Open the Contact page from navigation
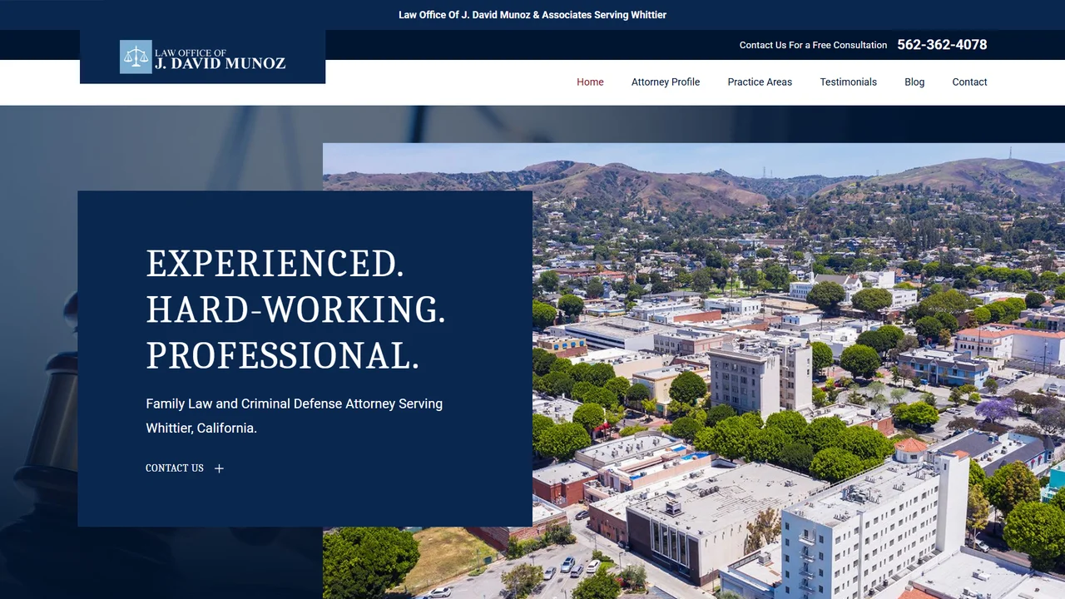 [x=969, y=82]
